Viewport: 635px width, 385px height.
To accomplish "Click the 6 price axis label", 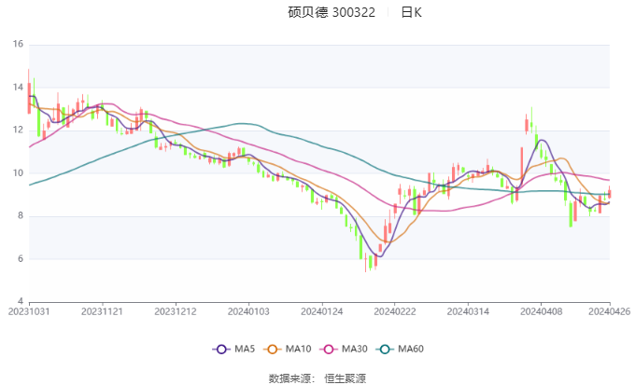I will tap(21, 259).
